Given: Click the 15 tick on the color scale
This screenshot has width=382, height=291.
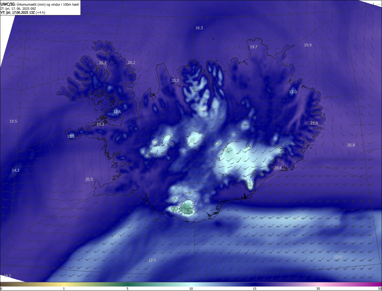Looking at the screenshot, I should coord(255,289).
